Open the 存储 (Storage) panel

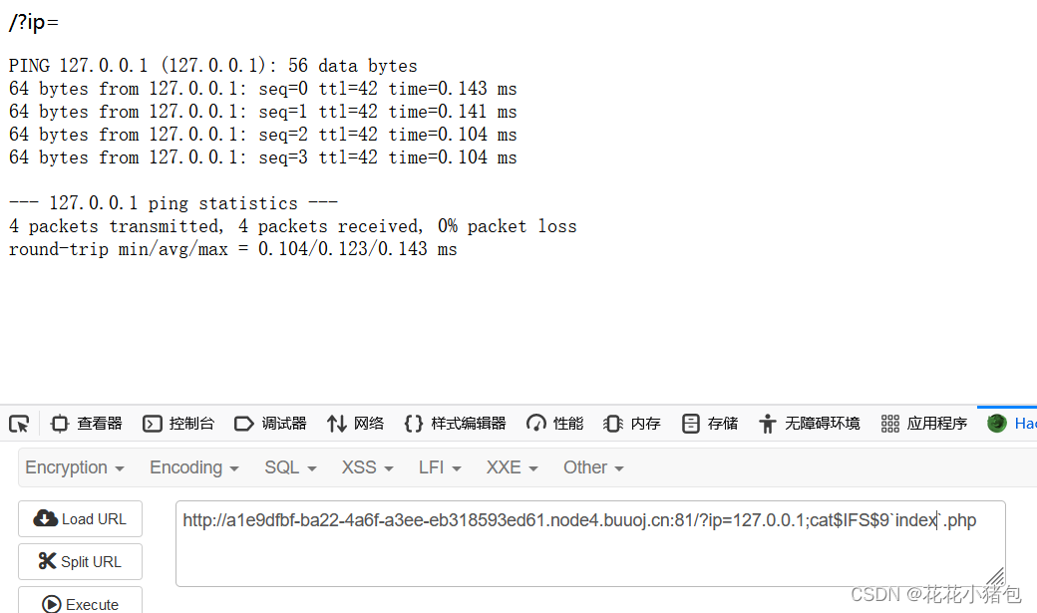pos(709,424)
